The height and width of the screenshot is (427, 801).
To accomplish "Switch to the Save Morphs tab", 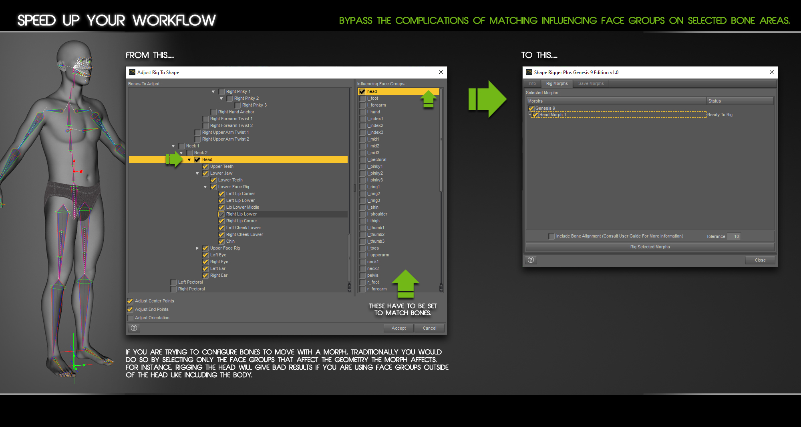I will (x=591, y=84).
